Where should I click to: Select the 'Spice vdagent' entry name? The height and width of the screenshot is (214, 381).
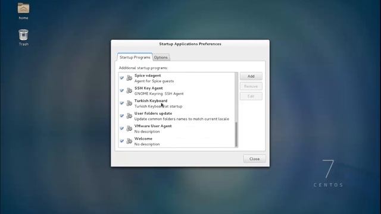tap(148, 75)
